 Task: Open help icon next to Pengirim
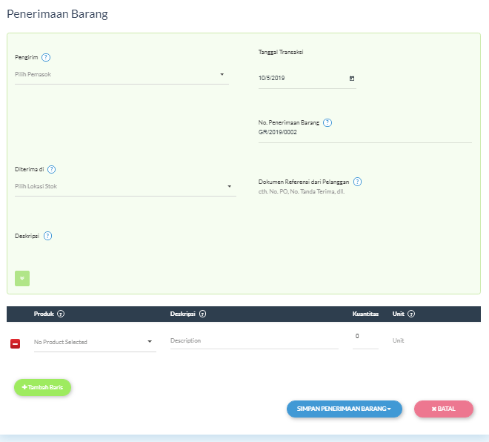coord(46,57)
